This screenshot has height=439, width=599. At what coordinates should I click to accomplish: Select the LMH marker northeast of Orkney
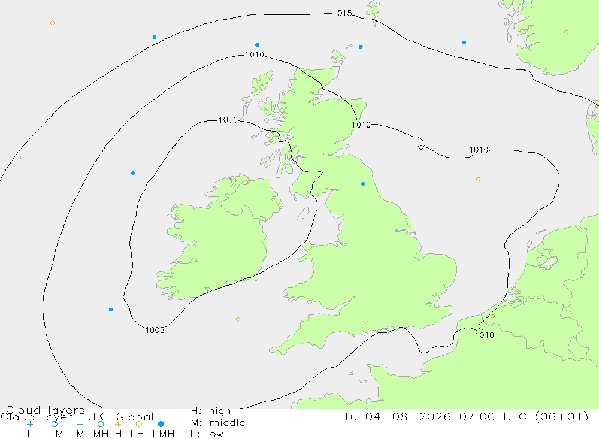coord(361,47)
